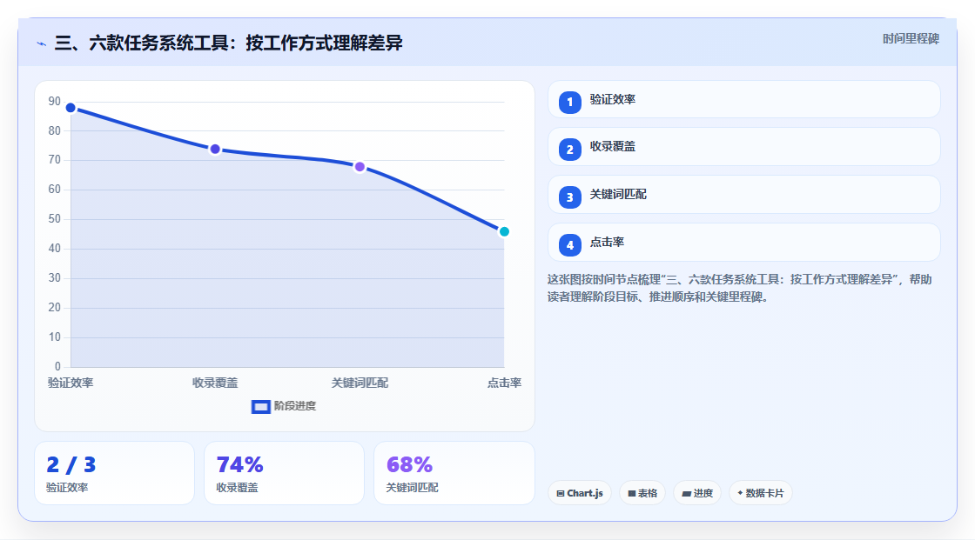Toggle the 阶段进度 legend swatch
This screenshot has width=975, height=540.
coord(260,407)
